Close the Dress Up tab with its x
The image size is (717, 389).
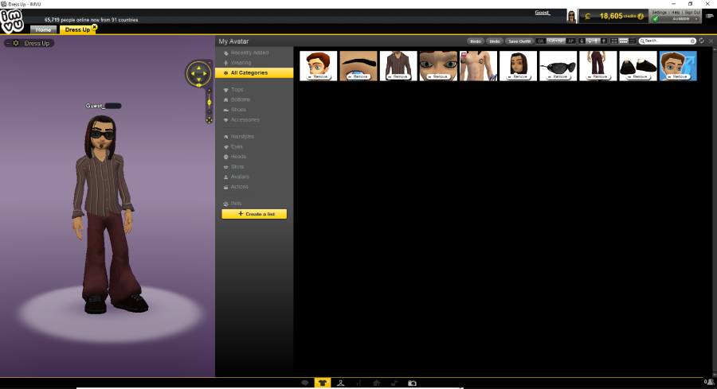(x=95, y=27)
